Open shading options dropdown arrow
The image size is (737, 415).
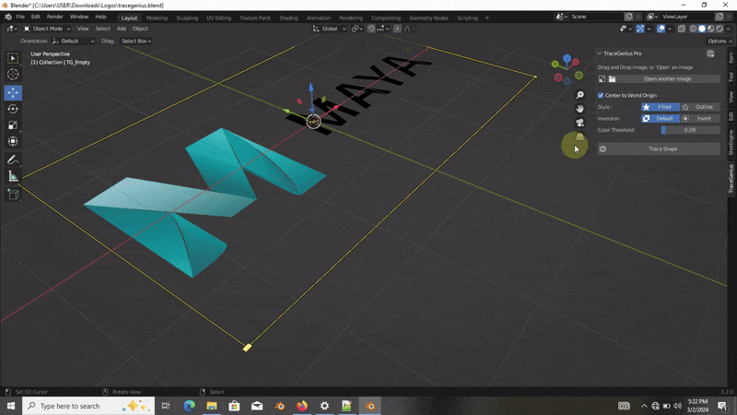729,29
